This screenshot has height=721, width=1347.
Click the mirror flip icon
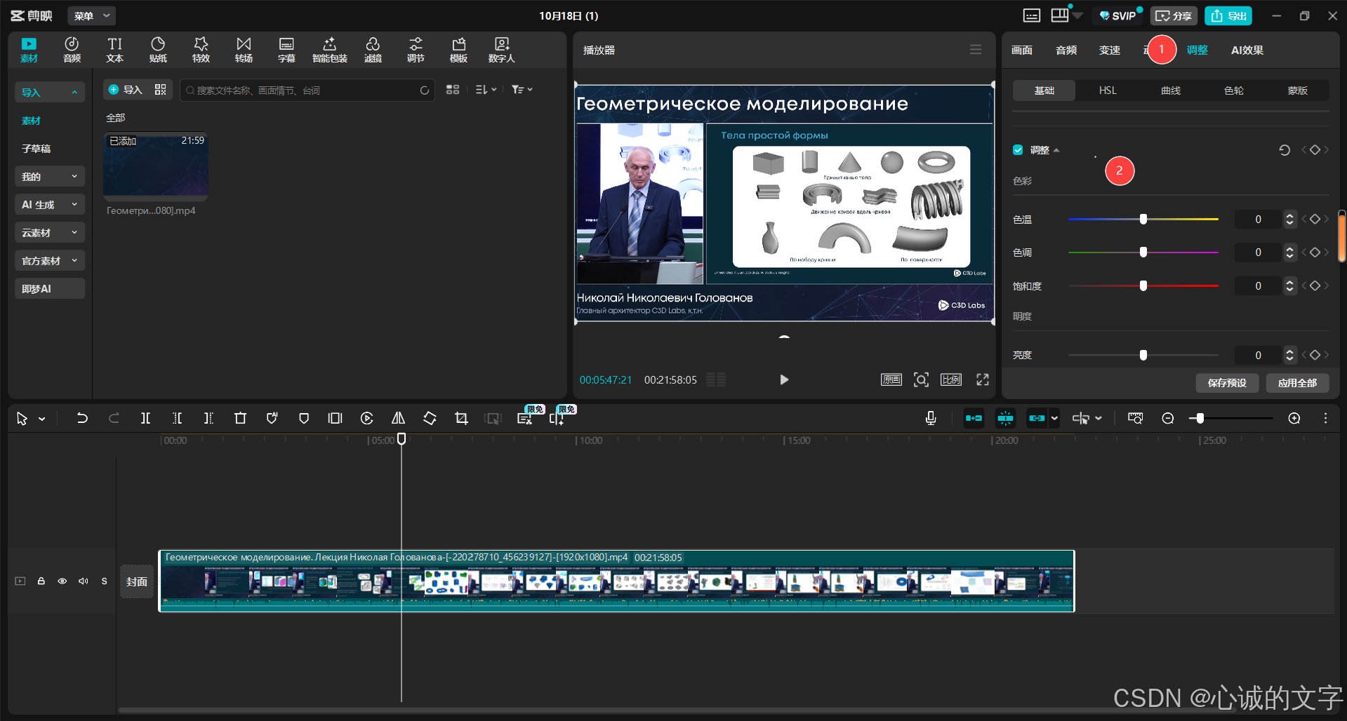(398, 418)
